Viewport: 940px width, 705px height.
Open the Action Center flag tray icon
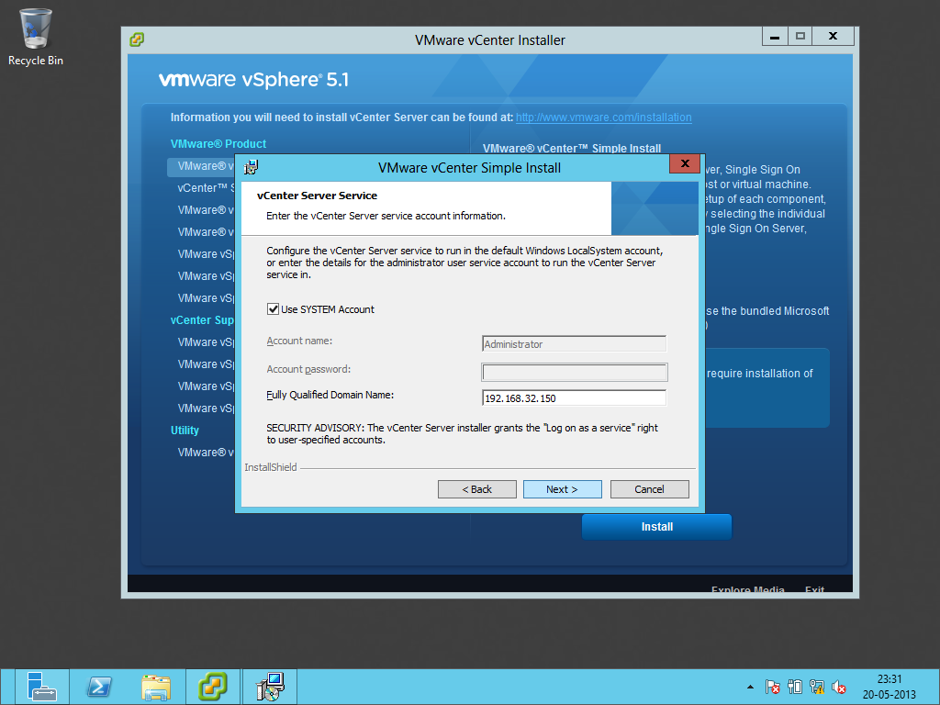pyautogui.click(x=773, y=687)
